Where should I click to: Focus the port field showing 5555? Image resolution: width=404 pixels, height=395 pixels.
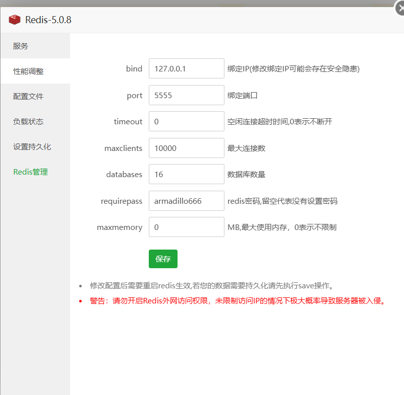pyautogui.click(x=187, y=95)
